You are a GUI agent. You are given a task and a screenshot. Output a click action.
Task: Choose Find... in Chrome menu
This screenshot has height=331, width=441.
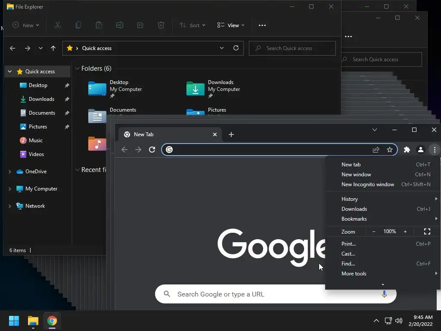pos(383,263)
